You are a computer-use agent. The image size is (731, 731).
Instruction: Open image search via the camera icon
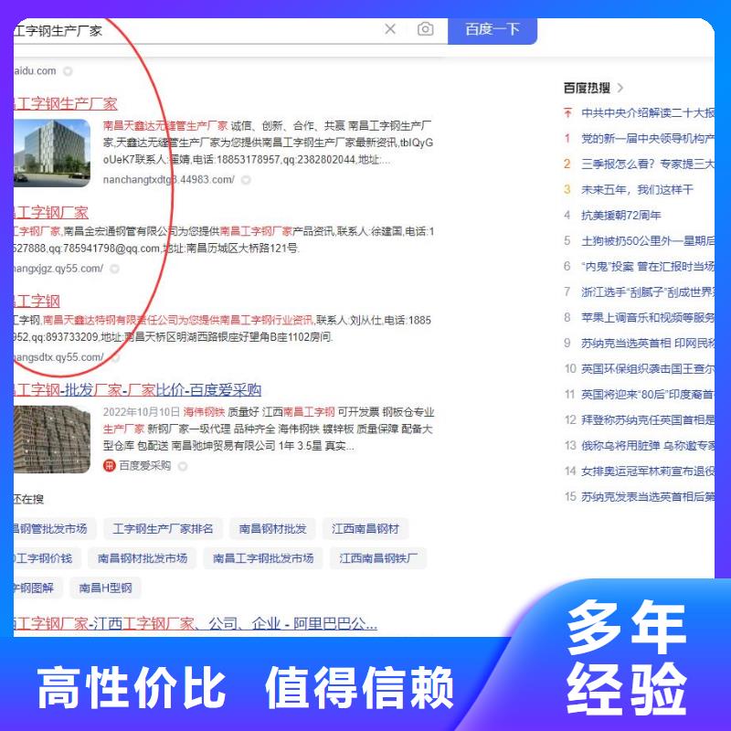425,29
